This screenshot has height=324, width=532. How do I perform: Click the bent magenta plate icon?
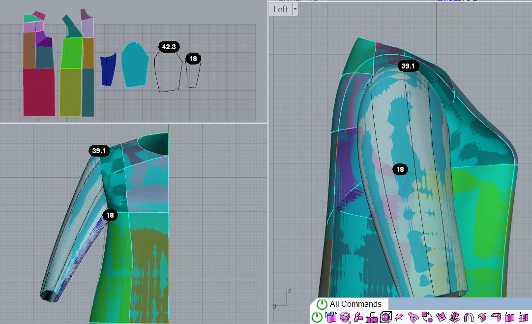(496, 317)
